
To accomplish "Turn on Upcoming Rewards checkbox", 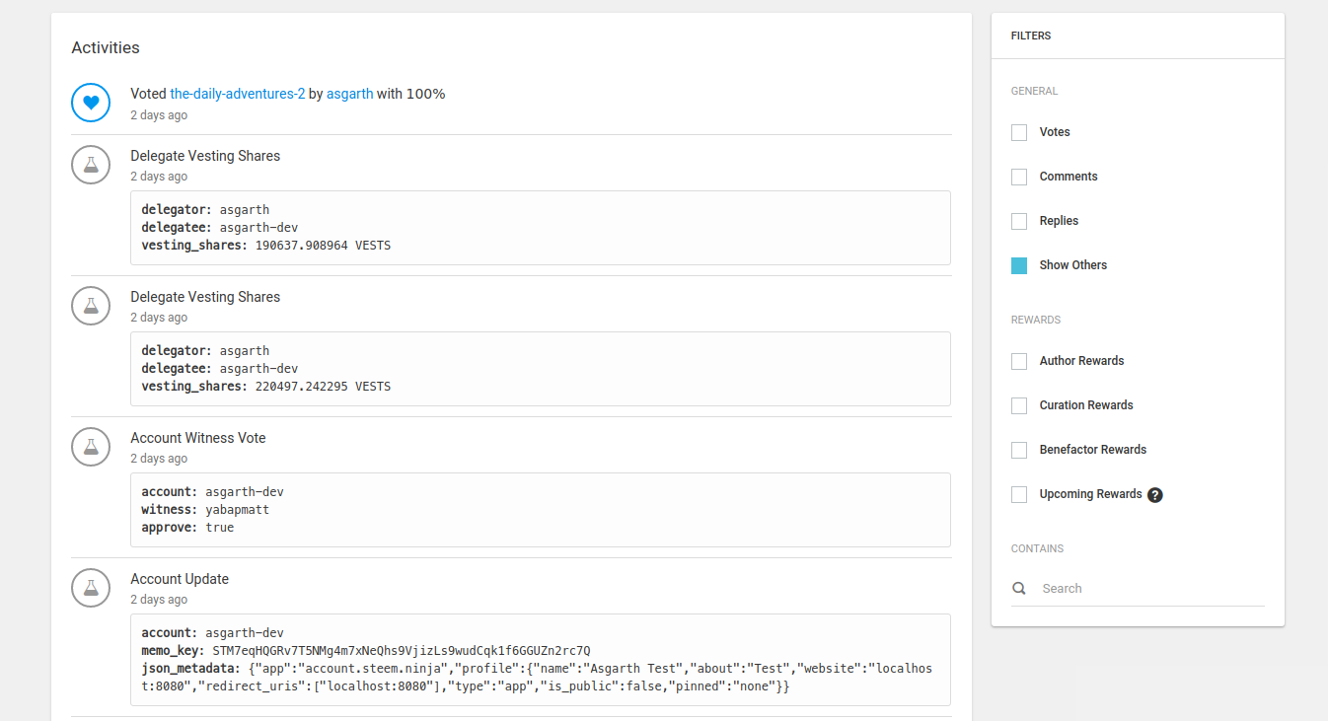I will tap(1019, 494).
